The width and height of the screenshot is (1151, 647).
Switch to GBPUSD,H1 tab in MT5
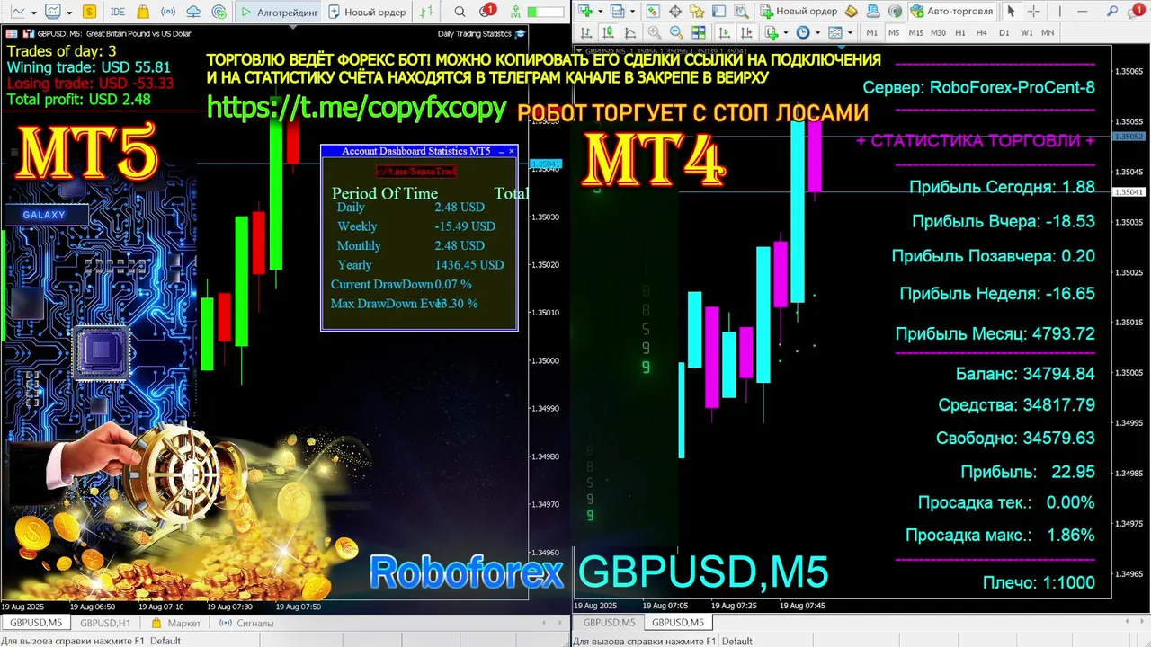105,623
